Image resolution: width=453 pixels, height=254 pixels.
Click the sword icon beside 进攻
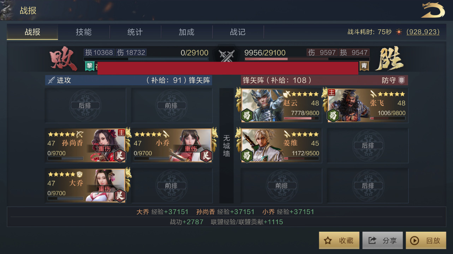click(x=52, y=80)
